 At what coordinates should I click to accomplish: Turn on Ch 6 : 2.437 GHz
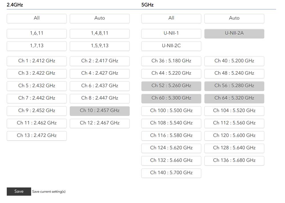click(x=100, y=86)
